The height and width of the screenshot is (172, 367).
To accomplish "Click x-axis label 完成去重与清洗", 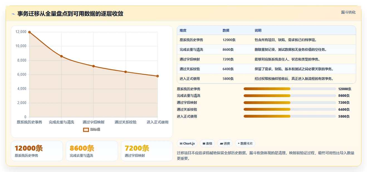I will pos(62,122).
